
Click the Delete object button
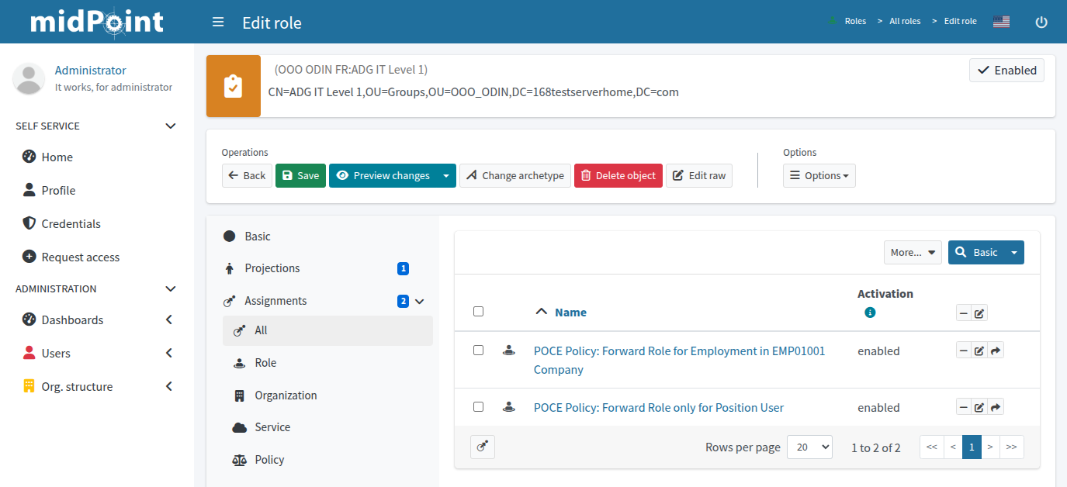(618, 175)
